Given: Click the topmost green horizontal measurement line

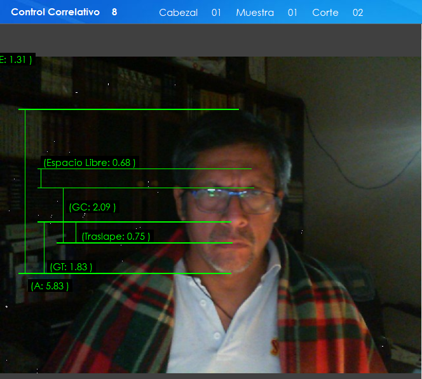Looking at the screenshot, I should click(x=128, y=109).
